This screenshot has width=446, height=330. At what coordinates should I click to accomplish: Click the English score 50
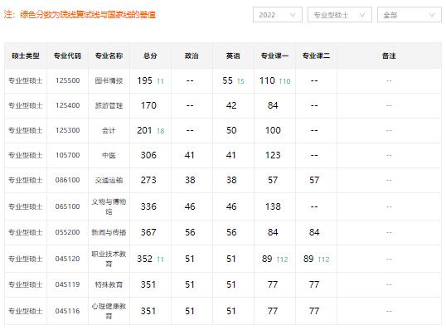coord(231,130)
